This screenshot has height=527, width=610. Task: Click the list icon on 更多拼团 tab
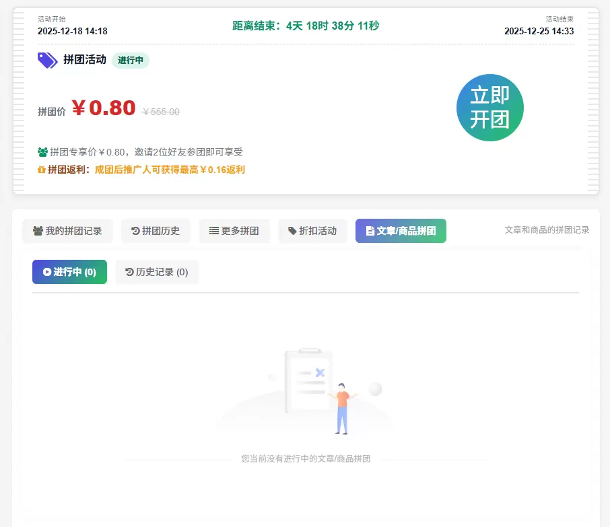213,231
